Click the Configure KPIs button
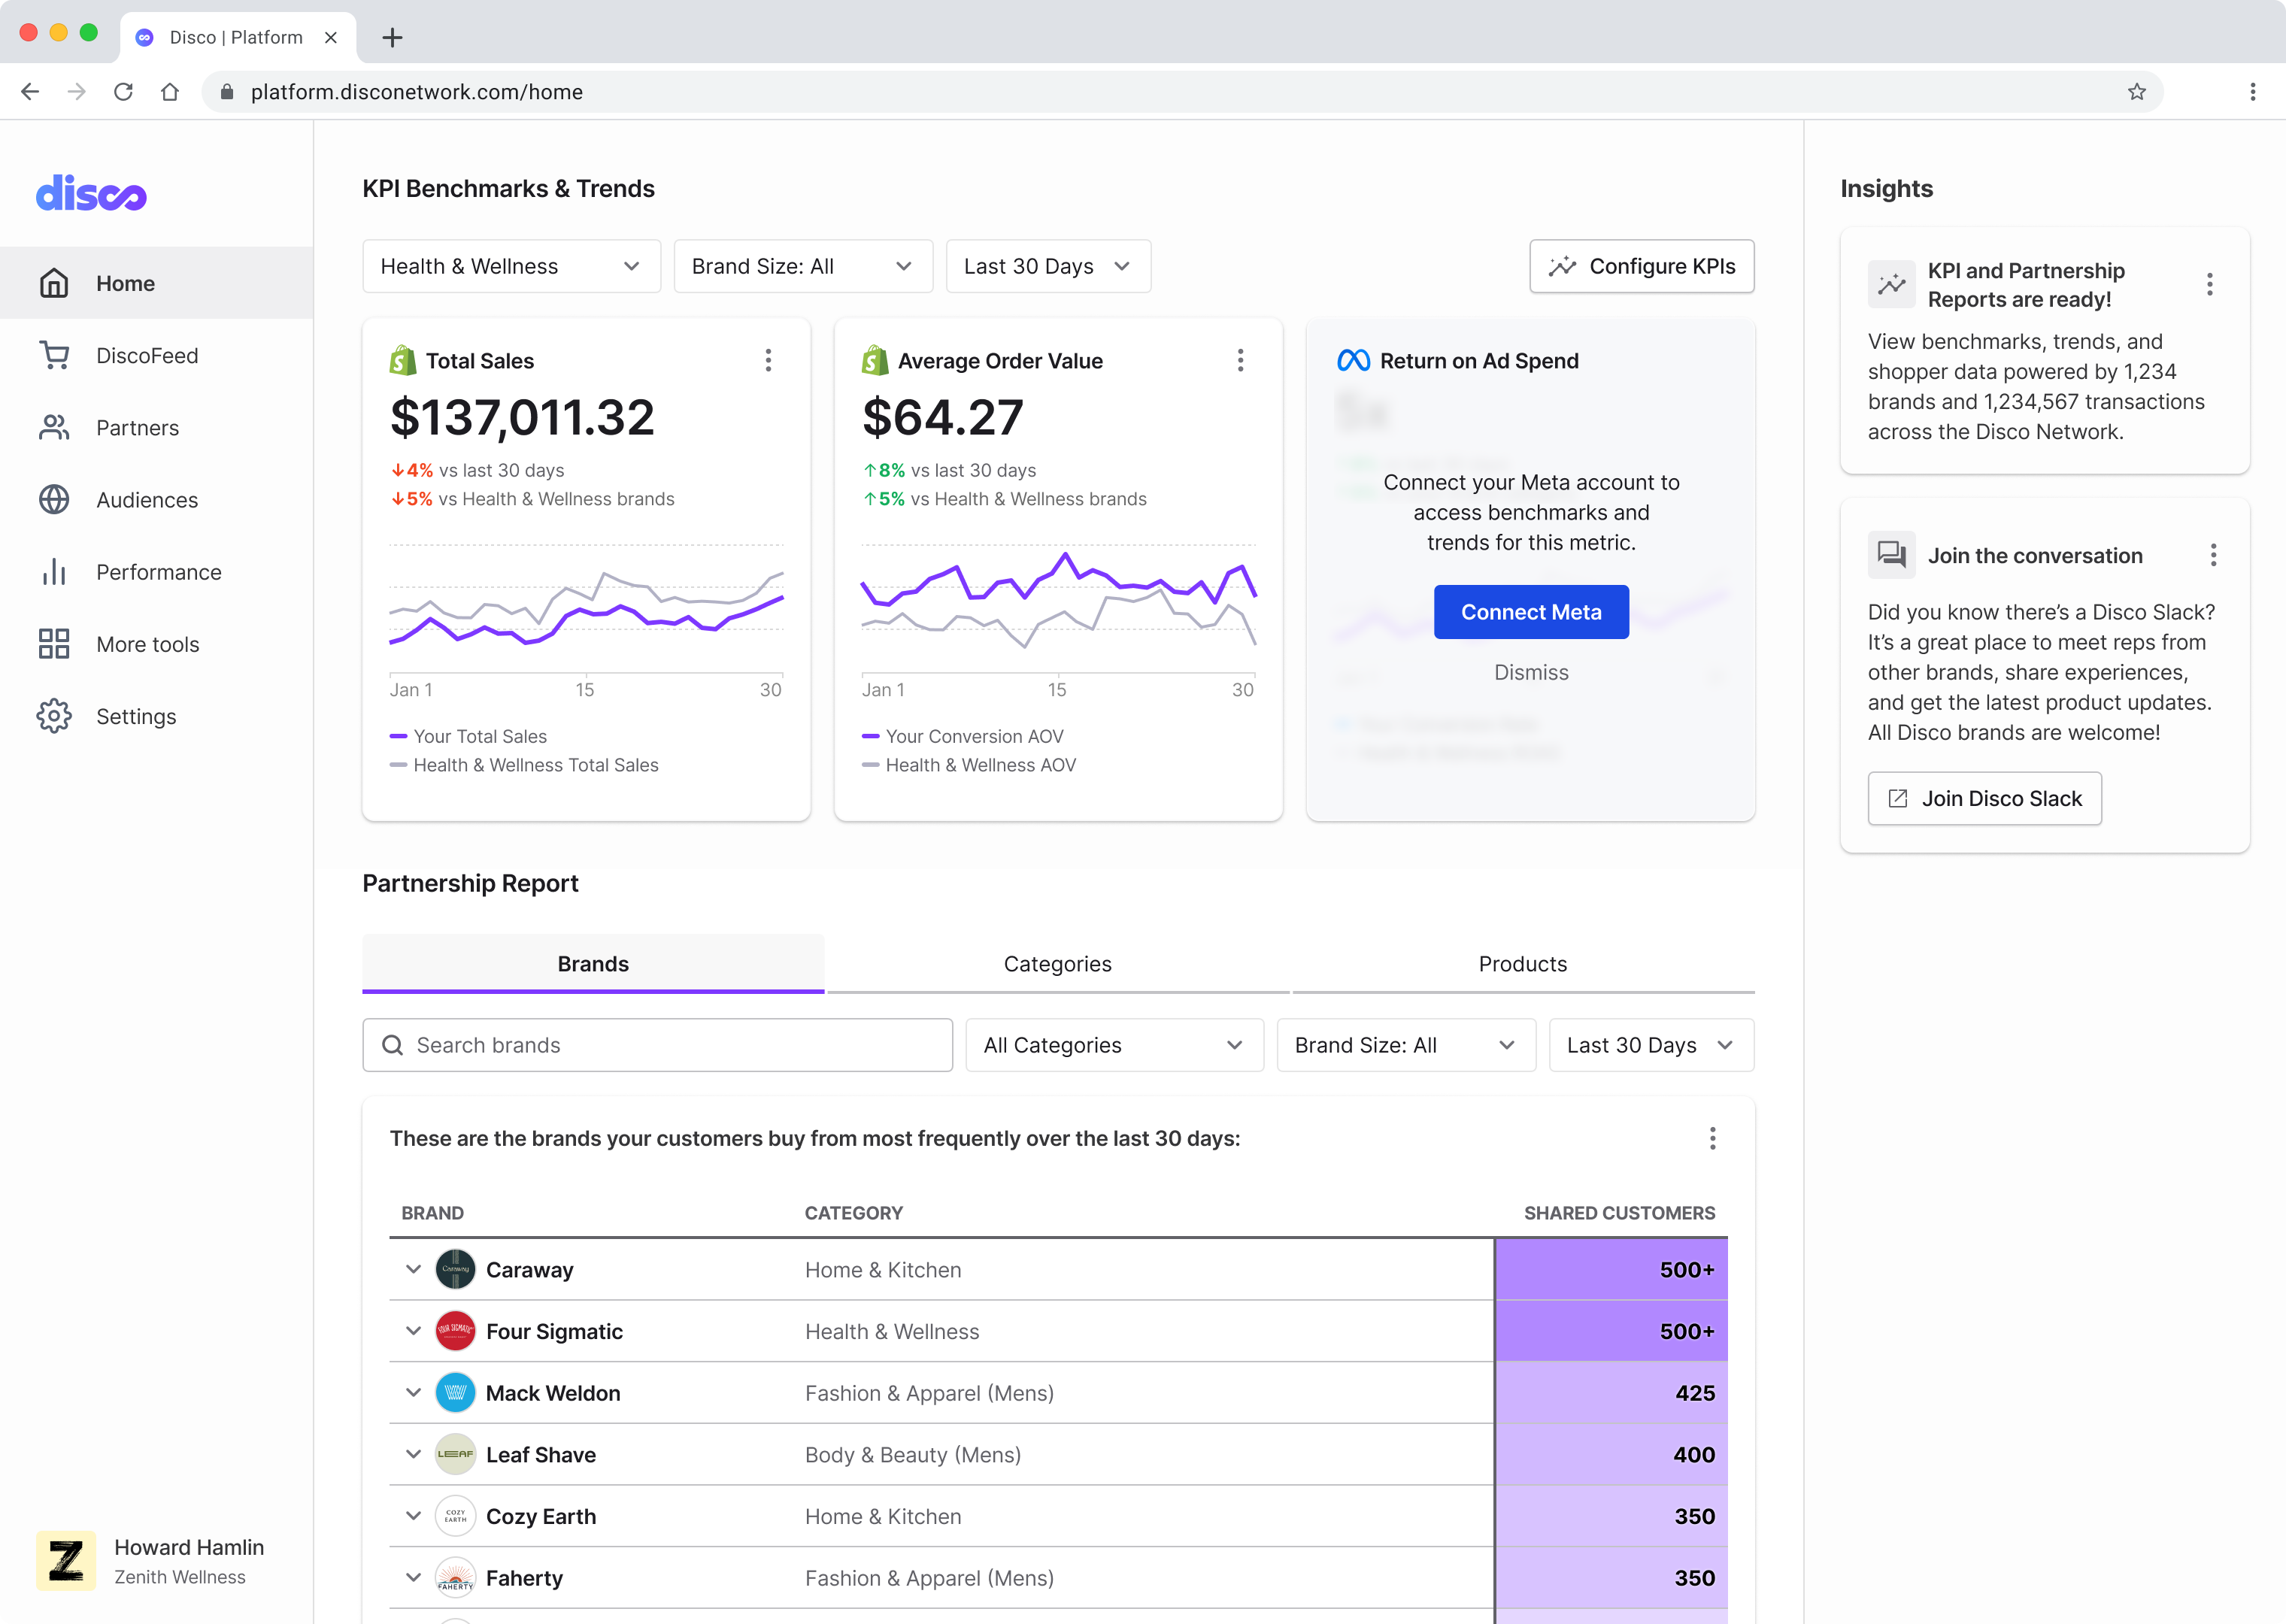 1642,266
